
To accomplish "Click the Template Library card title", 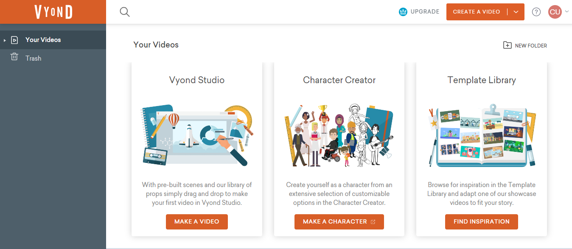I will pos(482,80).
